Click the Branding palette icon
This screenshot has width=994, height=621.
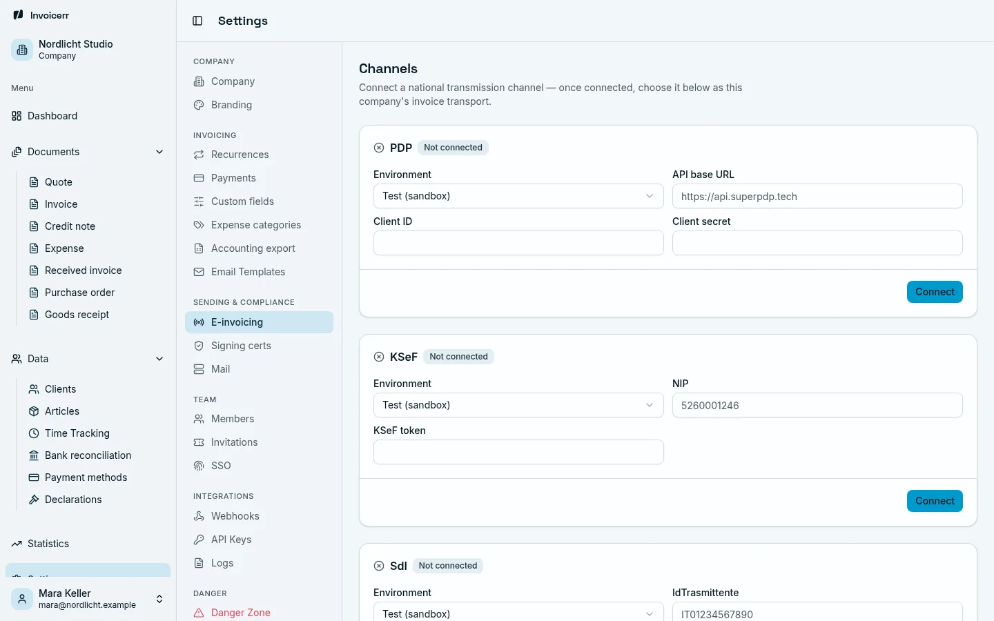pos(199,105)
